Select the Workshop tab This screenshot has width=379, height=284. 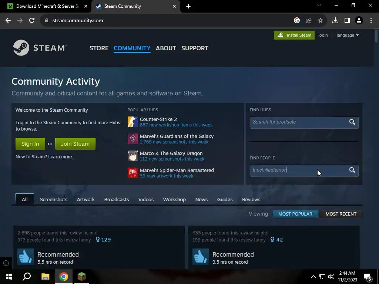coord(174,199)
